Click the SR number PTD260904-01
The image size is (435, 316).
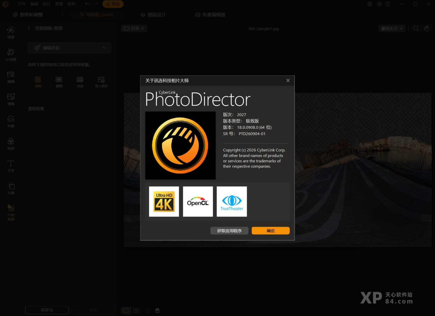click(x=252, y=134)
